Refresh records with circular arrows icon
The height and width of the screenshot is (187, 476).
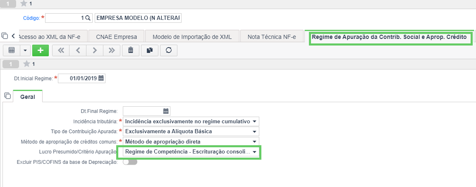tap(169, 50)
